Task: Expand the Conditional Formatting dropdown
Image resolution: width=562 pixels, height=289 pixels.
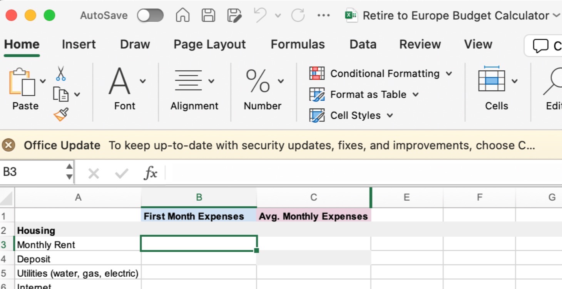Action: pyautogui.click(x=380, y=73)
